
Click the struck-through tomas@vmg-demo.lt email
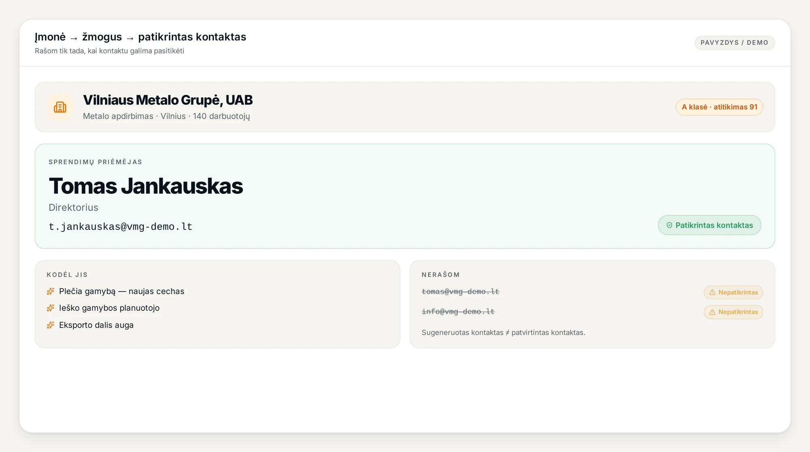pyautogui.click(x=460, y=291)
